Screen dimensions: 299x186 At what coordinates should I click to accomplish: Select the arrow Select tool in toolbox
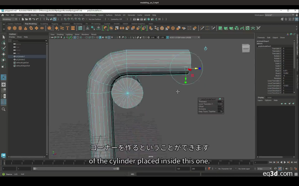[x=4, y=37]
